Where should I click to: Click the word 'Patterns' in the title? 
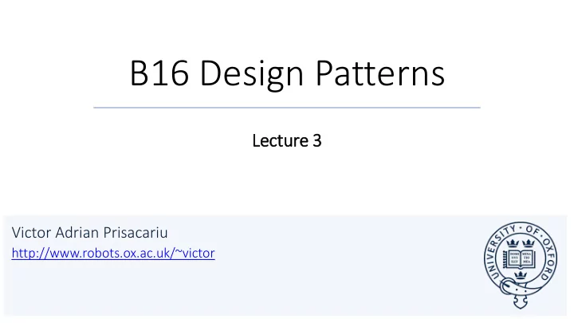pyautogui.click(x=380, y=73)
